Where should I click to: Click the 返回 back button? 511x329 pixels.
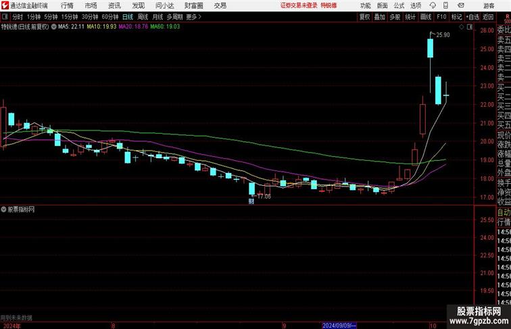[x=488, y=17]
